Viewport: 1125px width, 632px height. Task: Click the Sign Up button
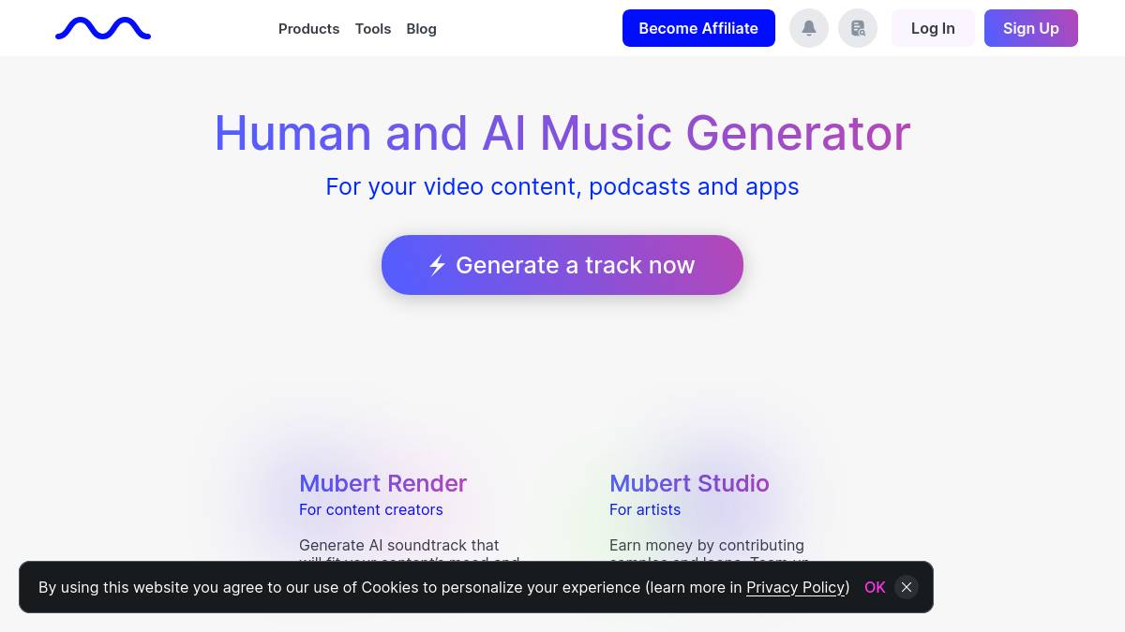1030,28
